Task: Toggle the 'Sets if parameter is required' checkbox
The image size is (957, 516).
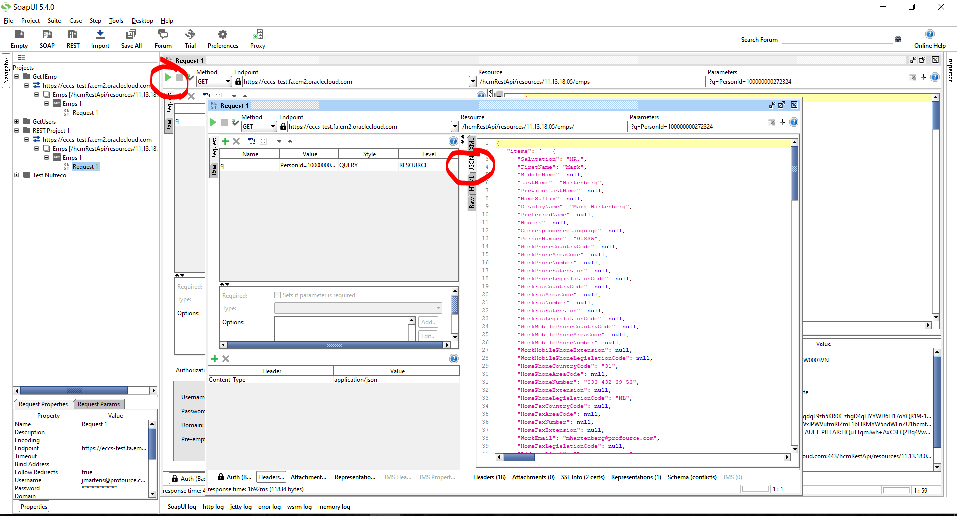Action: tap(278, 295)
